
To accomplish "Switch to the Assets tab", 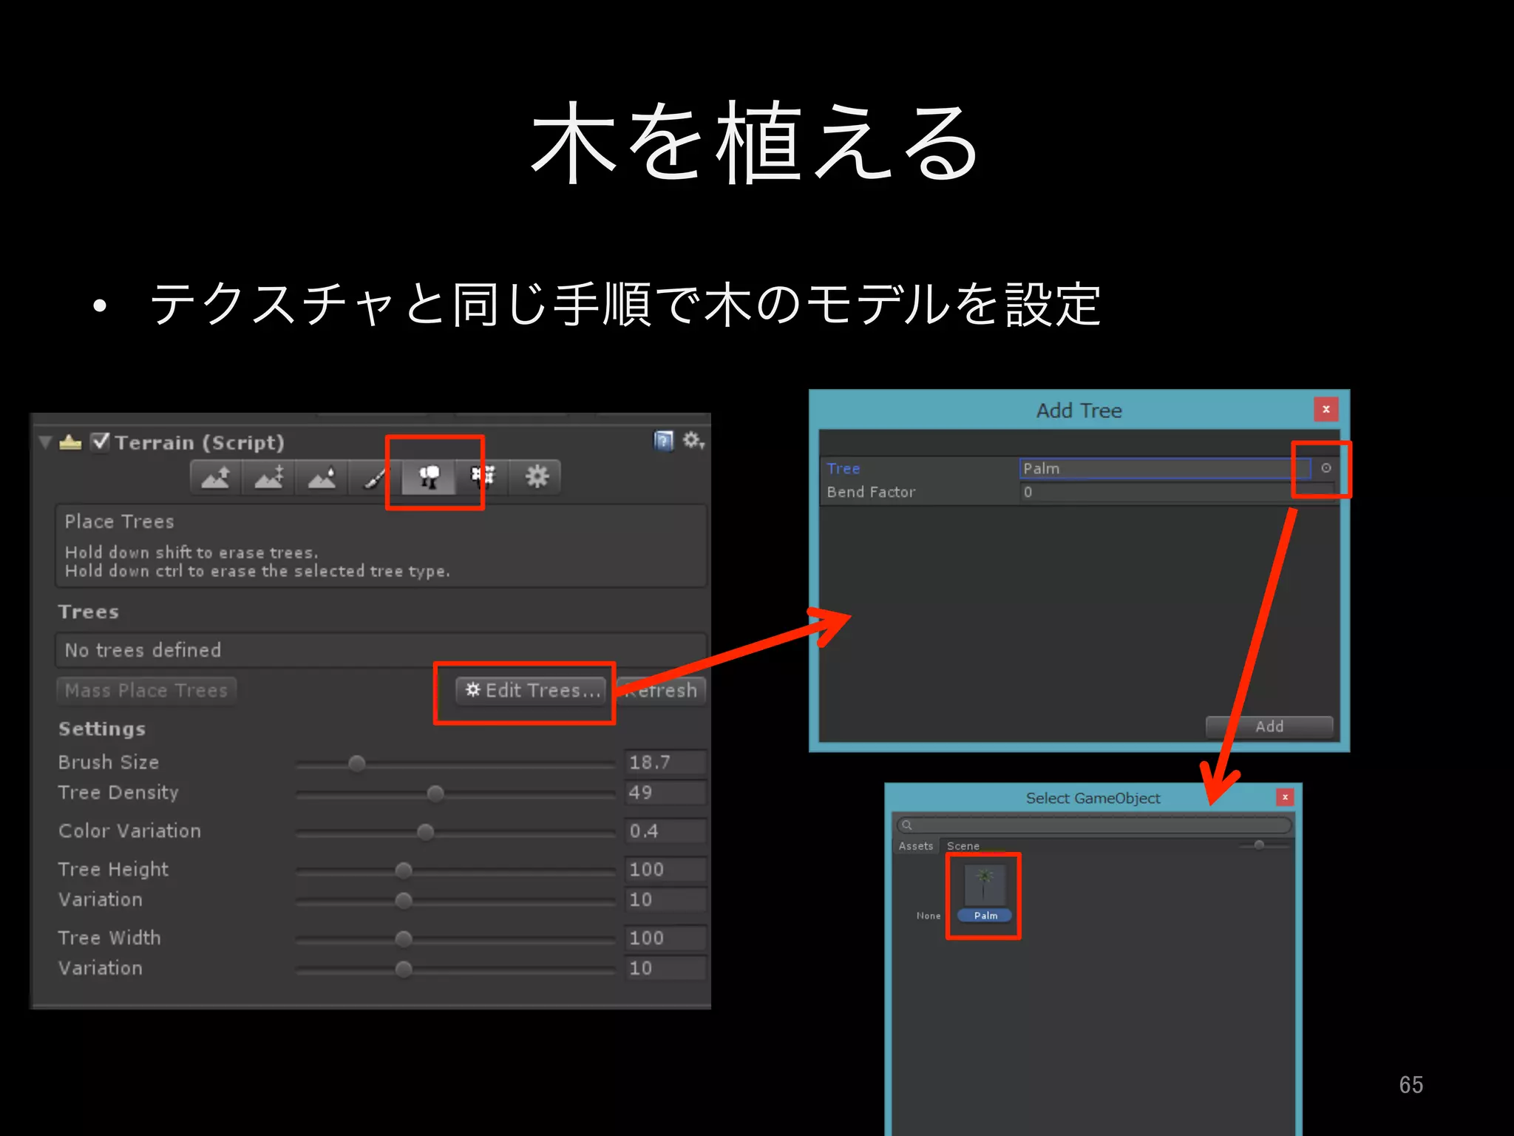I will (x=915, y=845).
